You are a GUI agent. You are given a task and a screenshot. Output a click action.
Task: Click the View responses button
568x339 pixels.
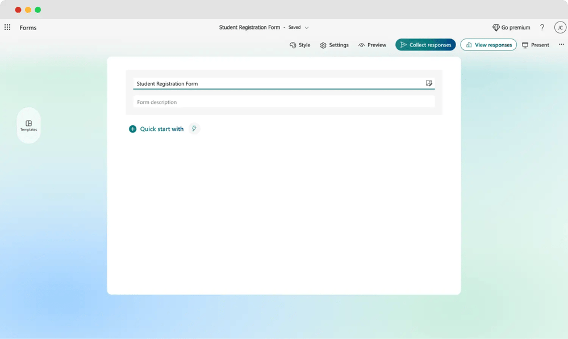[488, 45]
